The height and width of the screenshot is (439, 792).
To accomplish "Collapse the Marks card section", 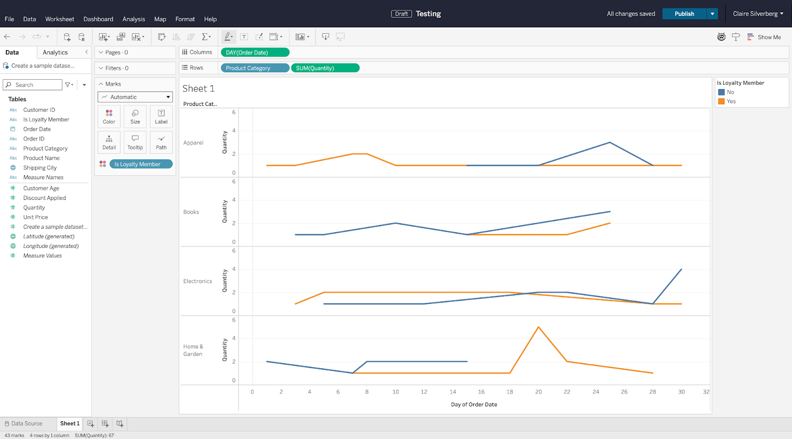I will point(101,84).
